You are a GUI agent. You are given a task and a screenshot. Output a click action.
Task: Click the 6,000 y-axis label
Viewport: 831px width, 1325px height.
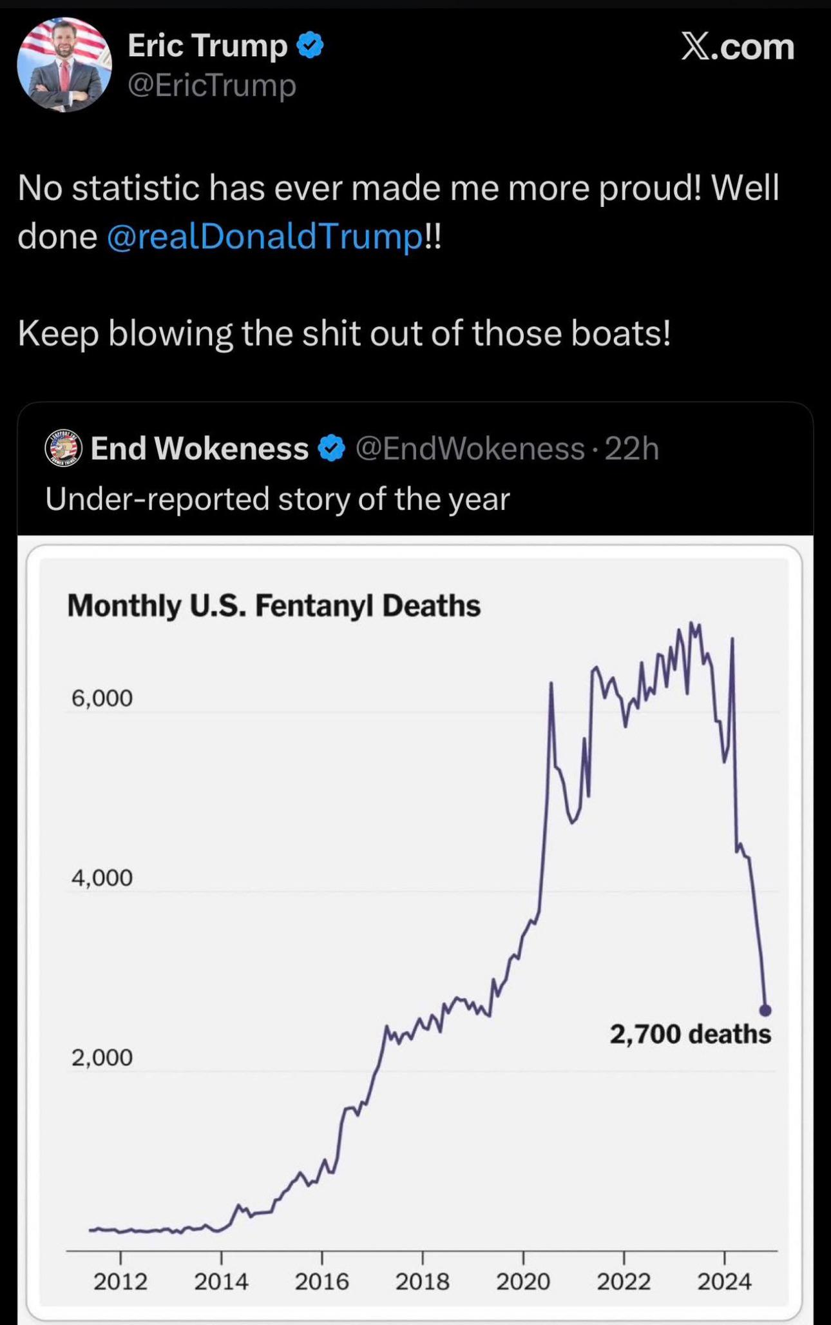tap(102, 698)
